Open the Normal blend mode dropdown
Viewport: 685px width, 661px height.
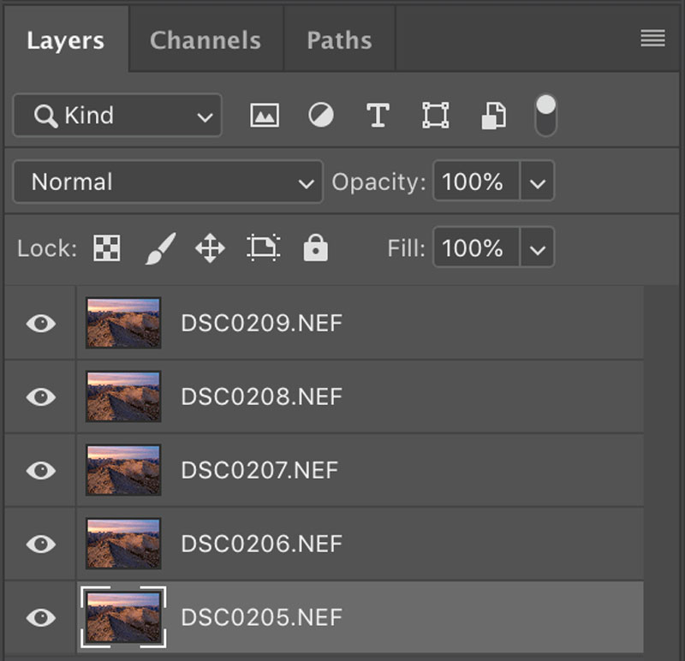(x=168, y=182)
